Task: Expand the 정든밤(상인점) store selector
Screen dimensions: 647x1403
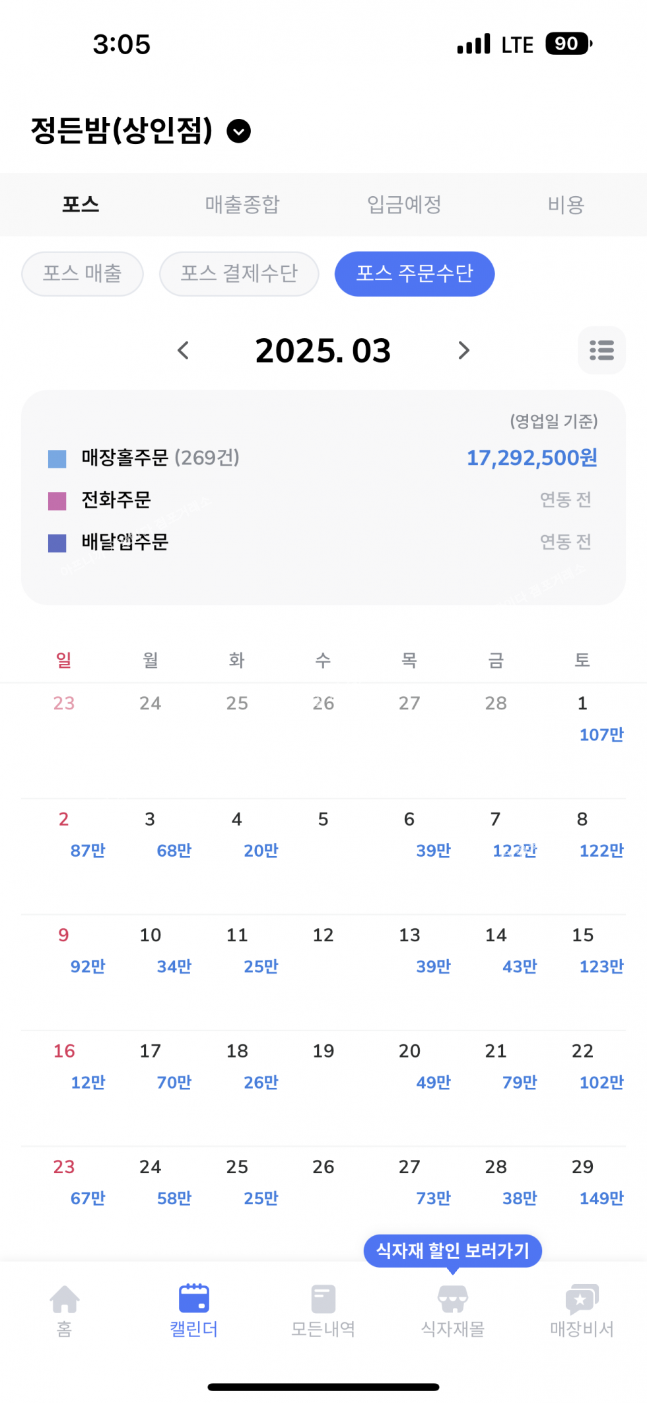Action: tap(238, 131)
